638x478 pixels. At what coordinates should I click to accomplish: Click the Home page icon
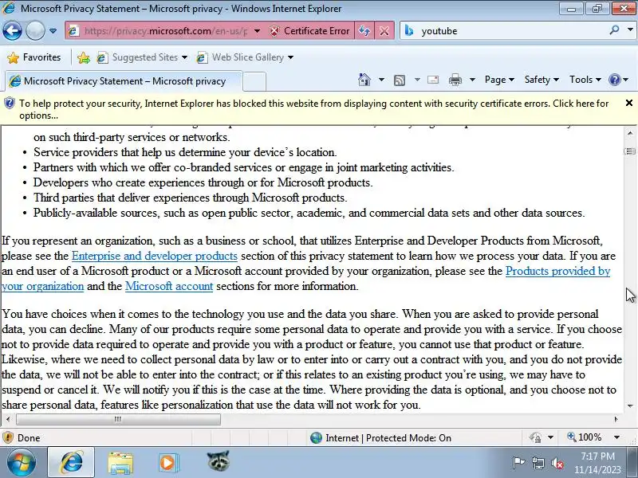[364, 80]
